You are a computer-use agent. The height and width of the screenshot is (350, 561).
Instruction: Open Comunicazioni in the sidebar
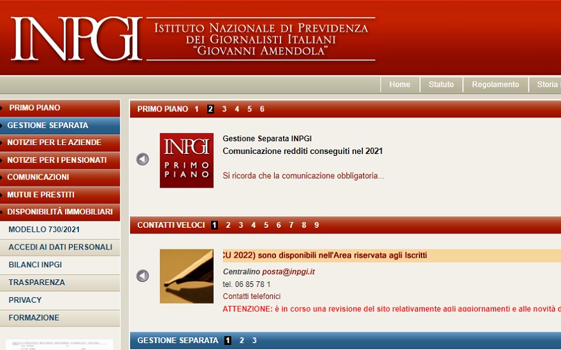60,177
